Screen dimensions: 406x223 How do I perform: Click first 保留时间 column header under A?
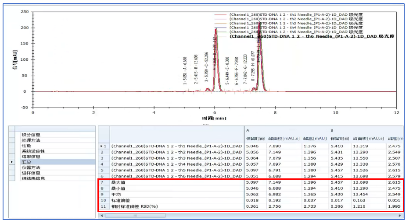tap(255, 139)
